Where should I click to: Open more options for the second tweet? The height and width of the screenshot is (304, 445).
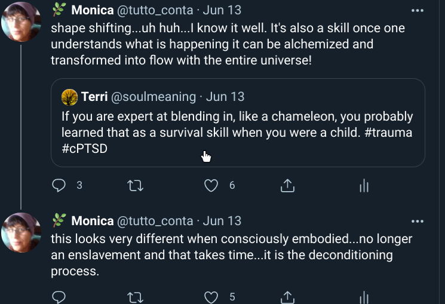[417, 221]
